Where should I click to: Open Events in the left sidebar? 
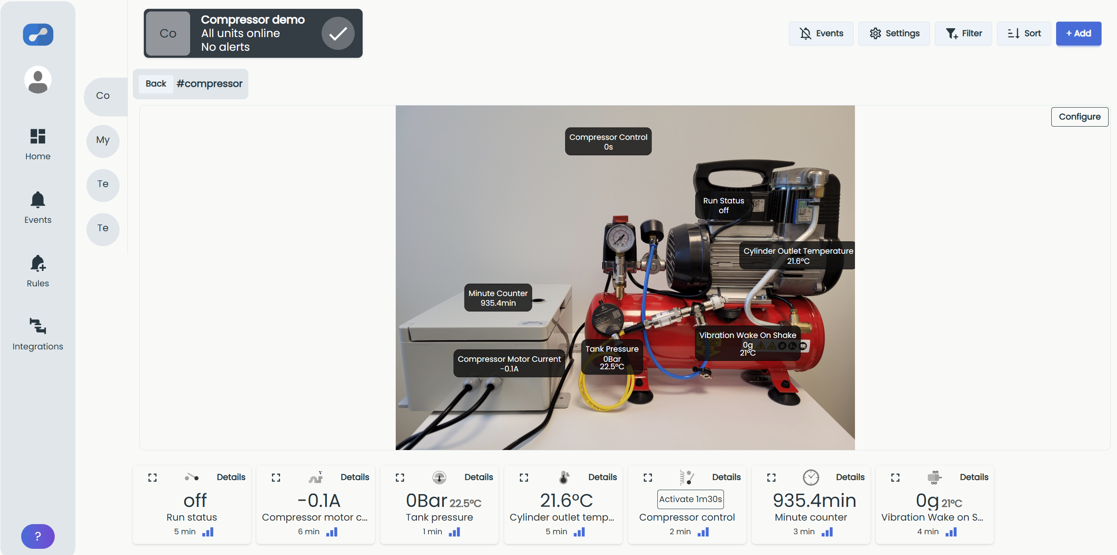coord(38,208)
